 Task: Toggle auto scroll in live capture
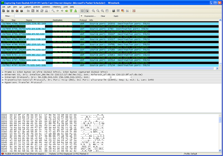coord(87,11)
